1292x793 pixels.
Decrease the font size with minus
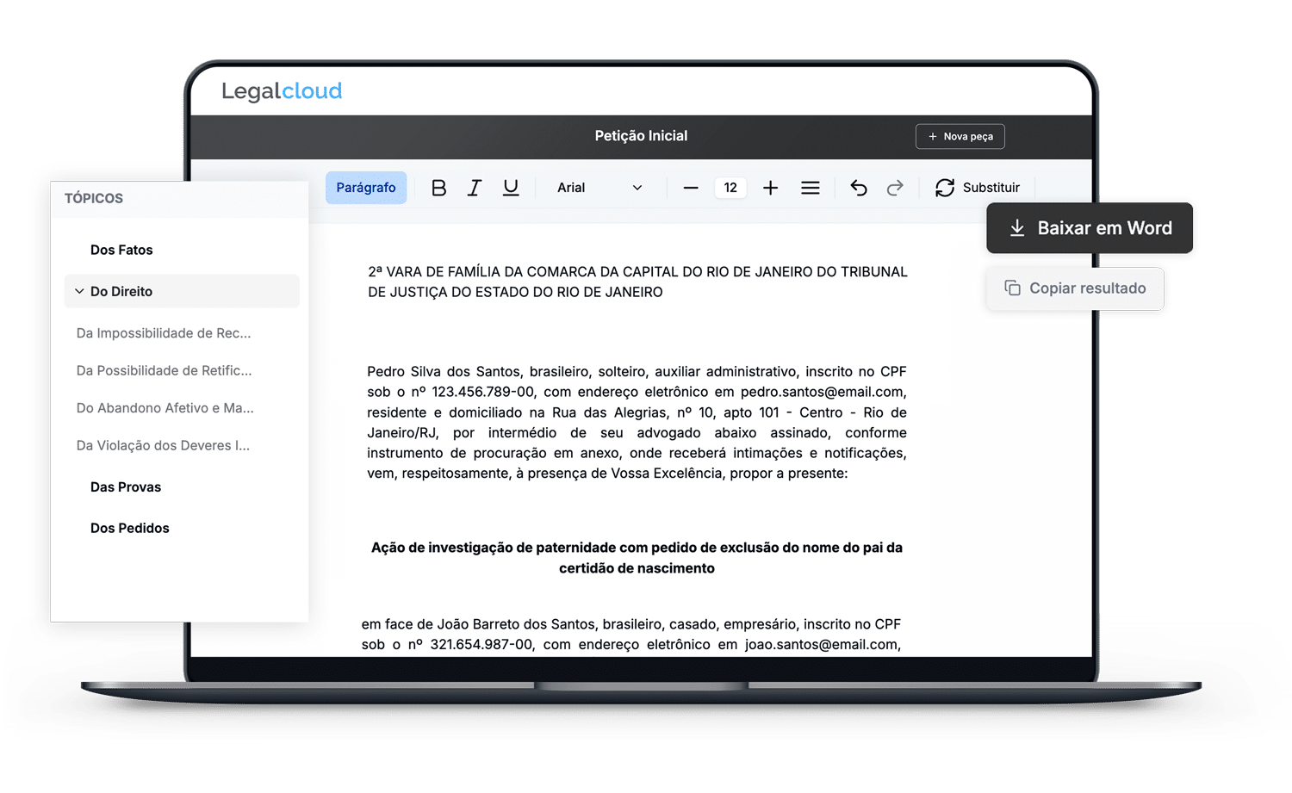[x=690, y=187]
